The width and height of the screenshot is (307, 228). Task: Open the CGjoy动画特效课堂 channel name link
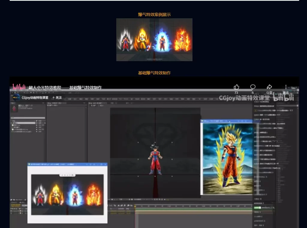coord(35,98)
